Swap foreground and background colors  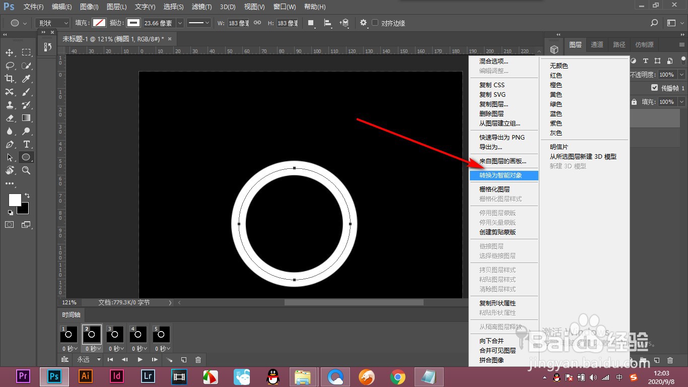pyautogui.click(x=27, y=196)
